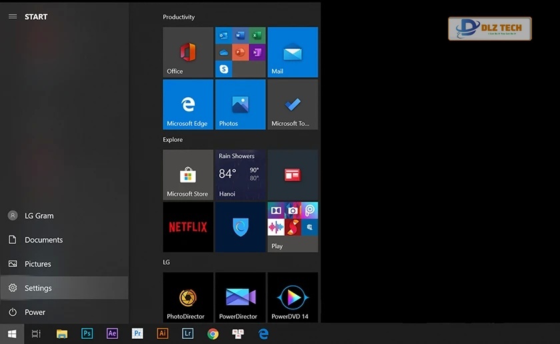560x344 pixels.
Task: Open the Hanoi weather tile
Action: pos(241,175)
